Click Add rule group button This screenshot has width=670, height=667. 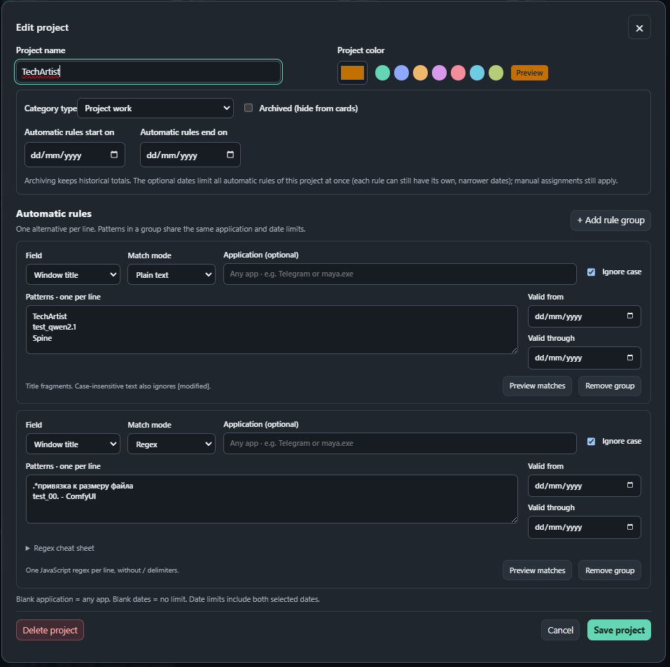point(610,220)
